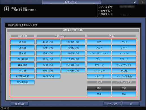Pick colored paper レッド
Viewport: 146px width, 110px height.
tap(124, 48)
